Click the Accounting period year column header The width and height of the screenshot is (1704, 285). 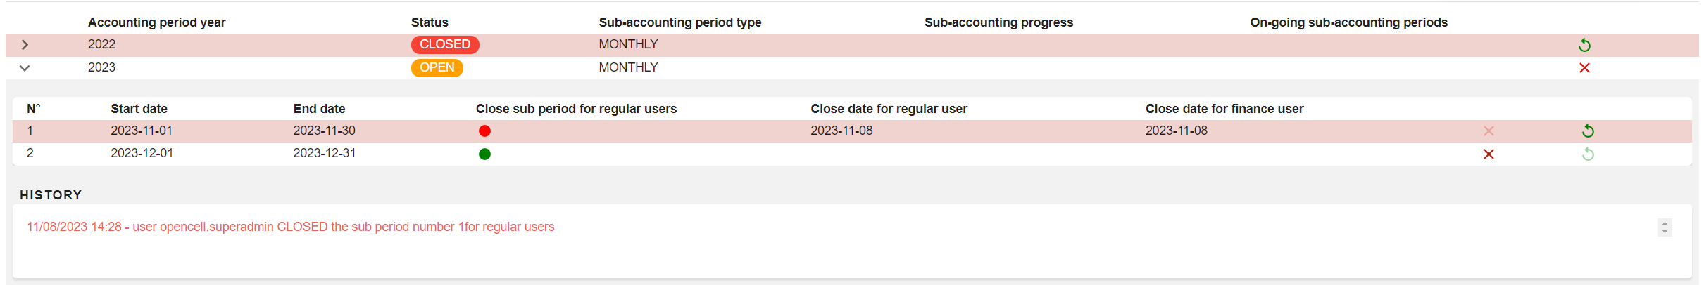[156, 22]
